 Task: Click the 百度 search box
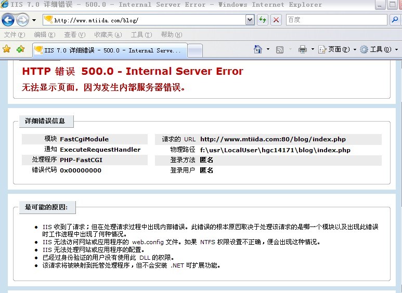click(x=336, y=20)
